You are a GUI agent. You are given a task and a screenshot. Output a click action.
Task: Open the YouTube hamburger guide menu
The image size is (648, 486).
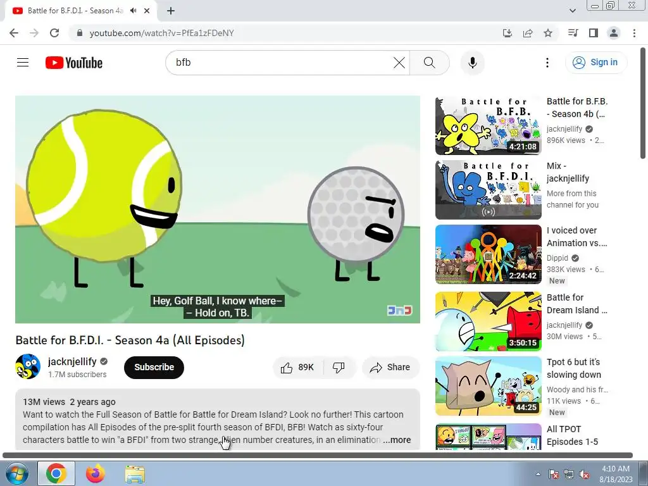click(x=23, y=63)
